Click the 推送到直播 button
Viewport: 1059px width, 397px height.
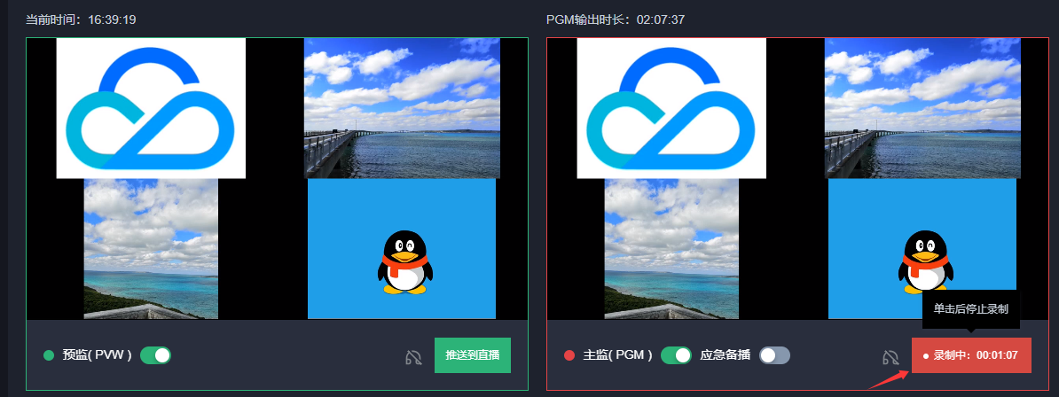tap(473, 355)
